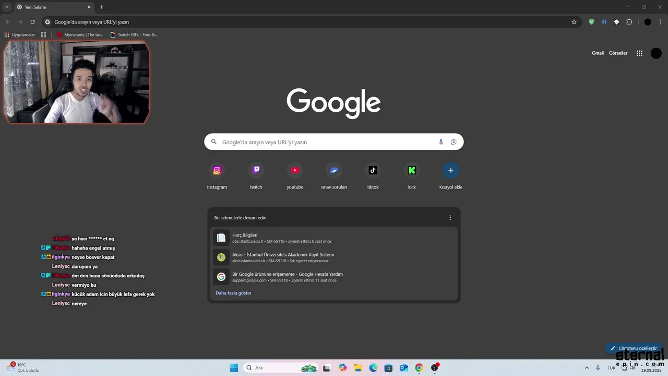Click the Kısayol ekle plus button
668x376 pixels.
(451, 170)
